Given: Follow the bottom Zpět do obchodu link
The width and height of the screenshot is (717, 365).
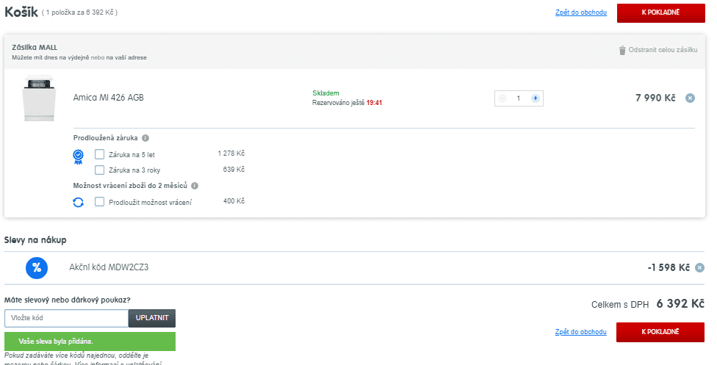Looking at the screenshot, I should pos(581,332).
